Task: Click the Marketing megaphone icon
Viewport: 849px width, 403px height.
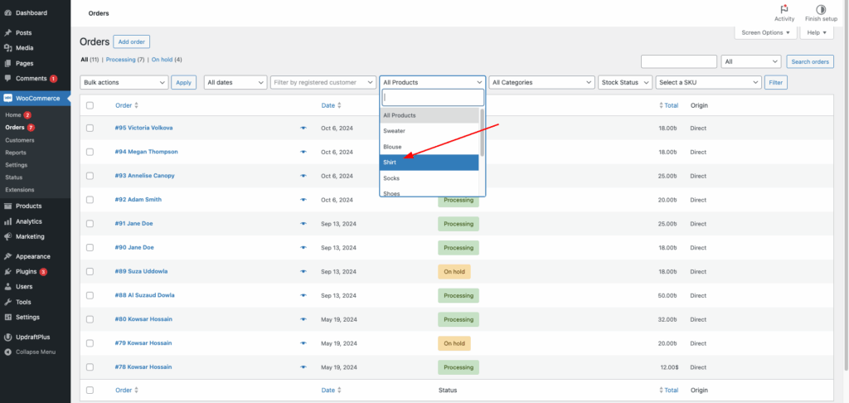Action: coord(8,236)
